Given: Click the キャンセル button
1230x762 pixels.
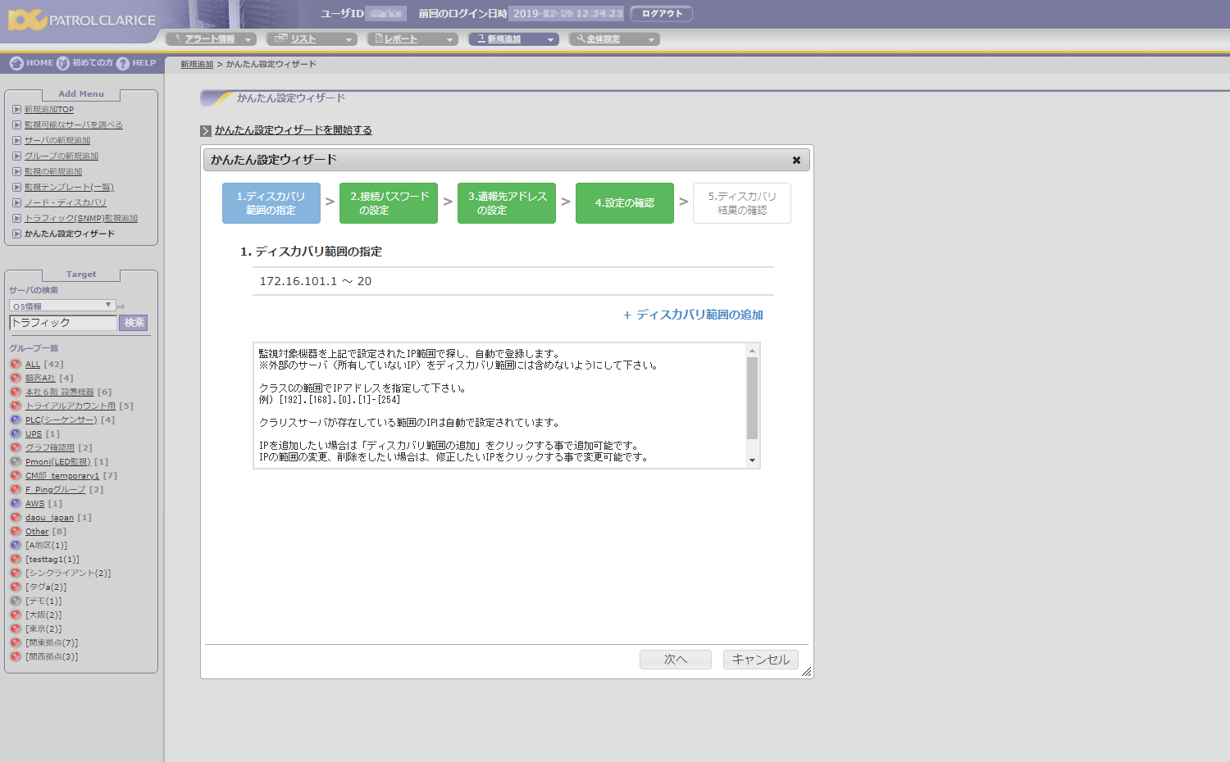Looking at the screenshot, I should coord(761,660).
